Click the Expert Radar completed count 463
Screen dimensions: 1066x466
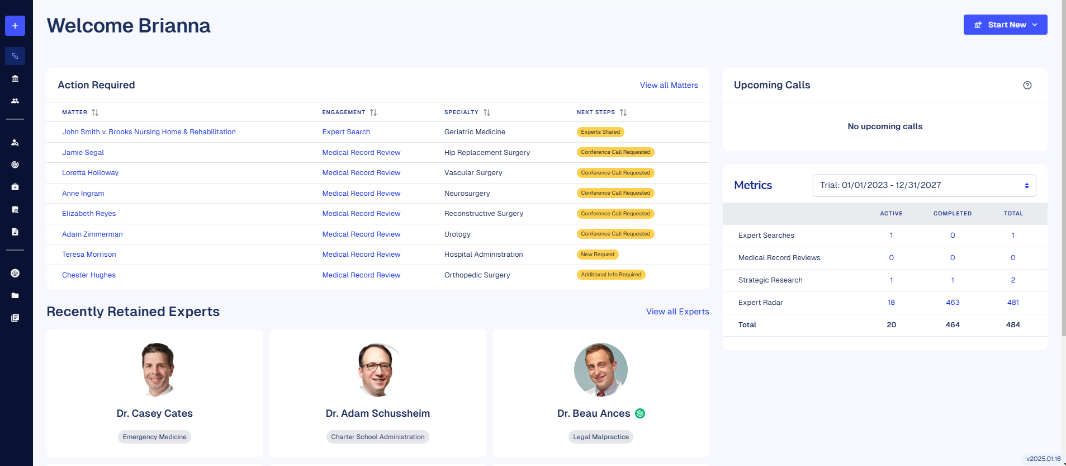tap(953, 303)
